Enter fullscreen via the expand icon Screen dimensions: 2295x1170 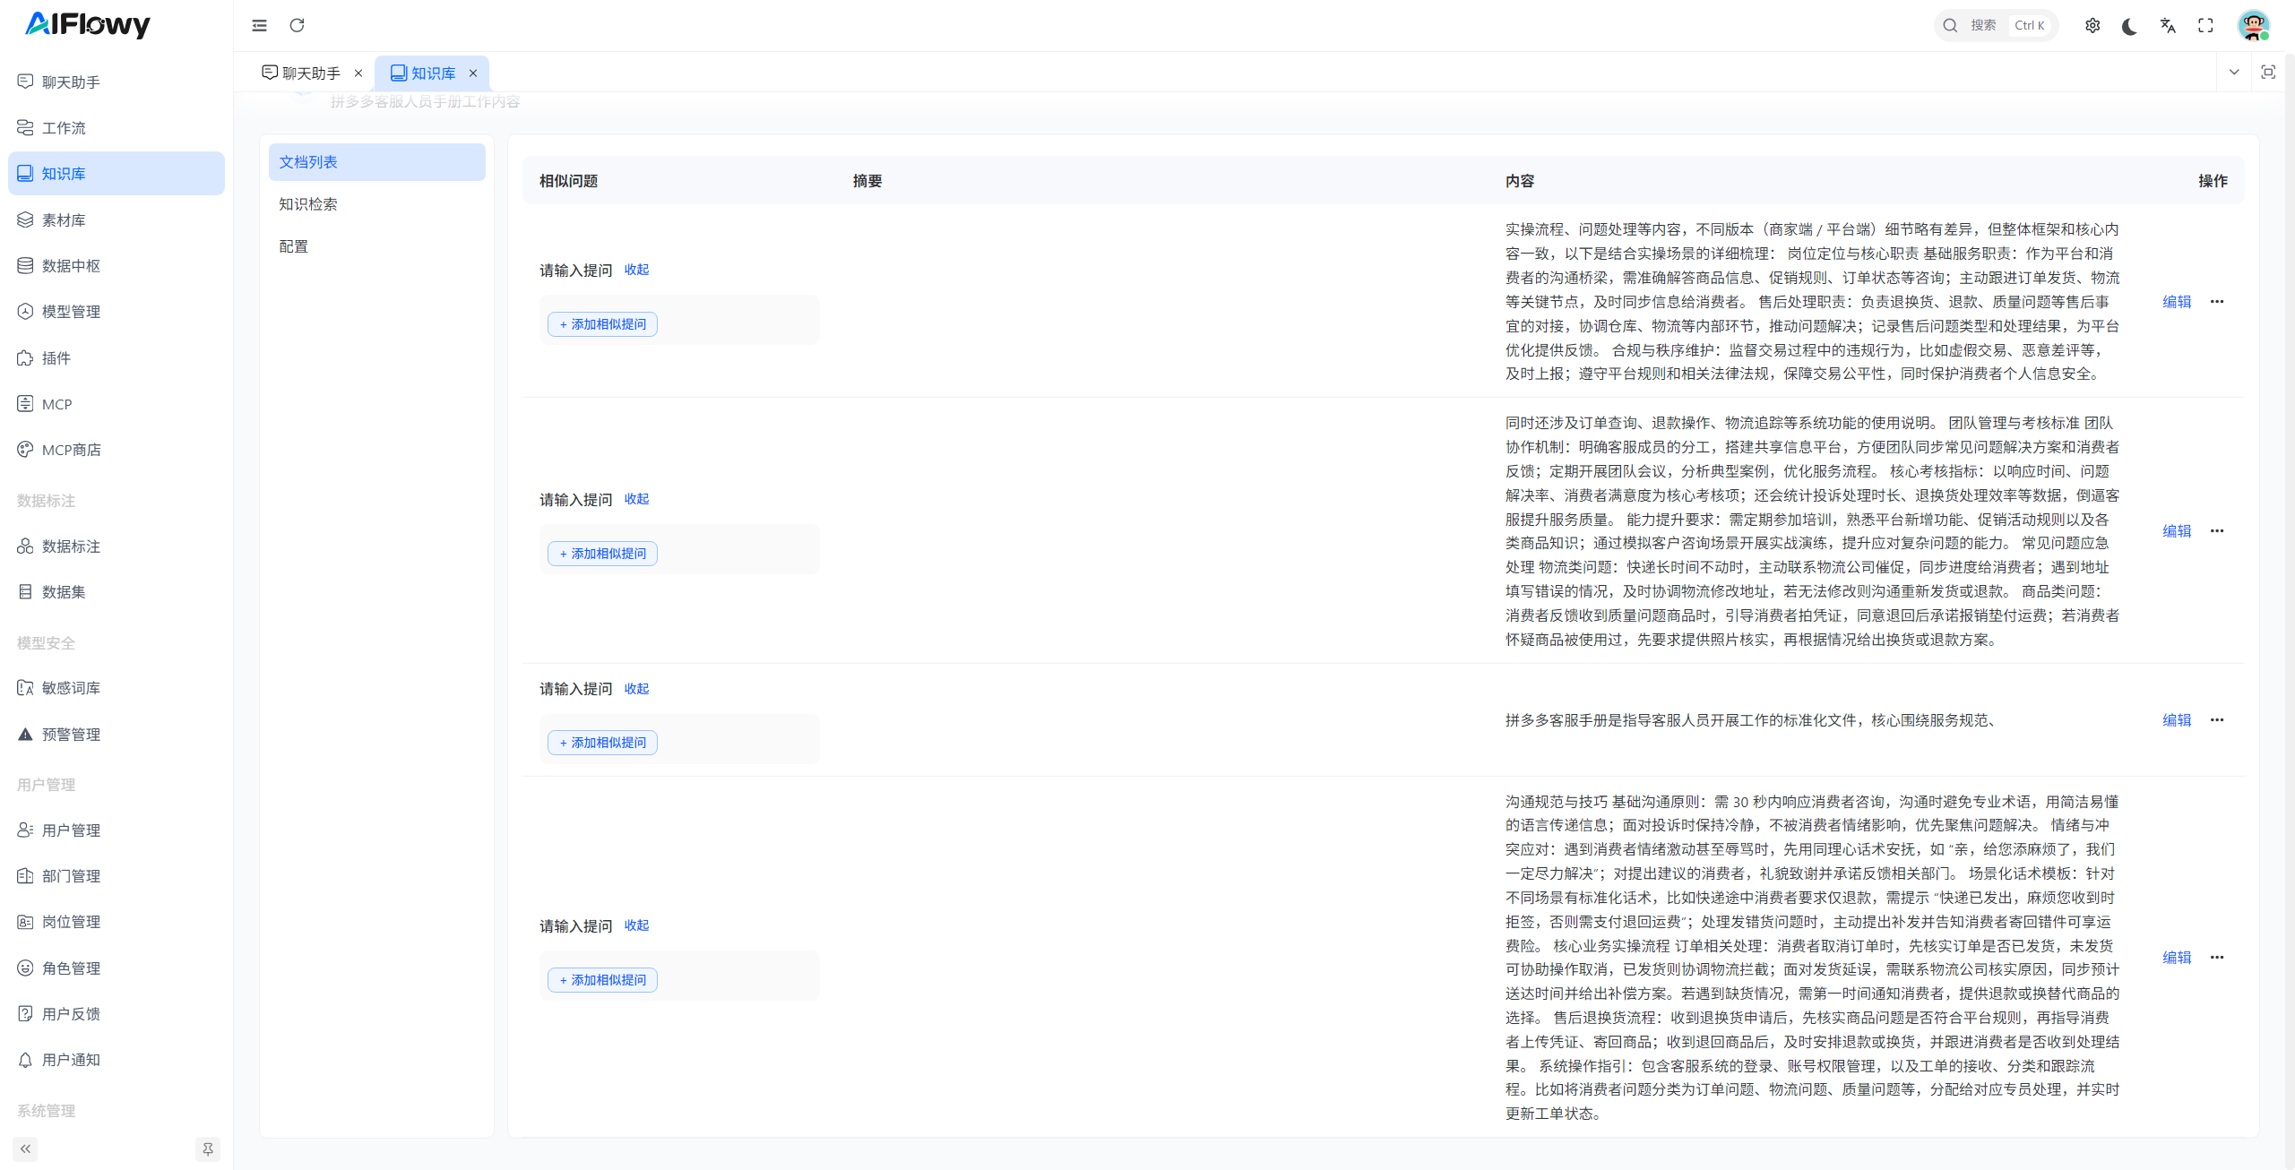click(x=2205, y=25)
